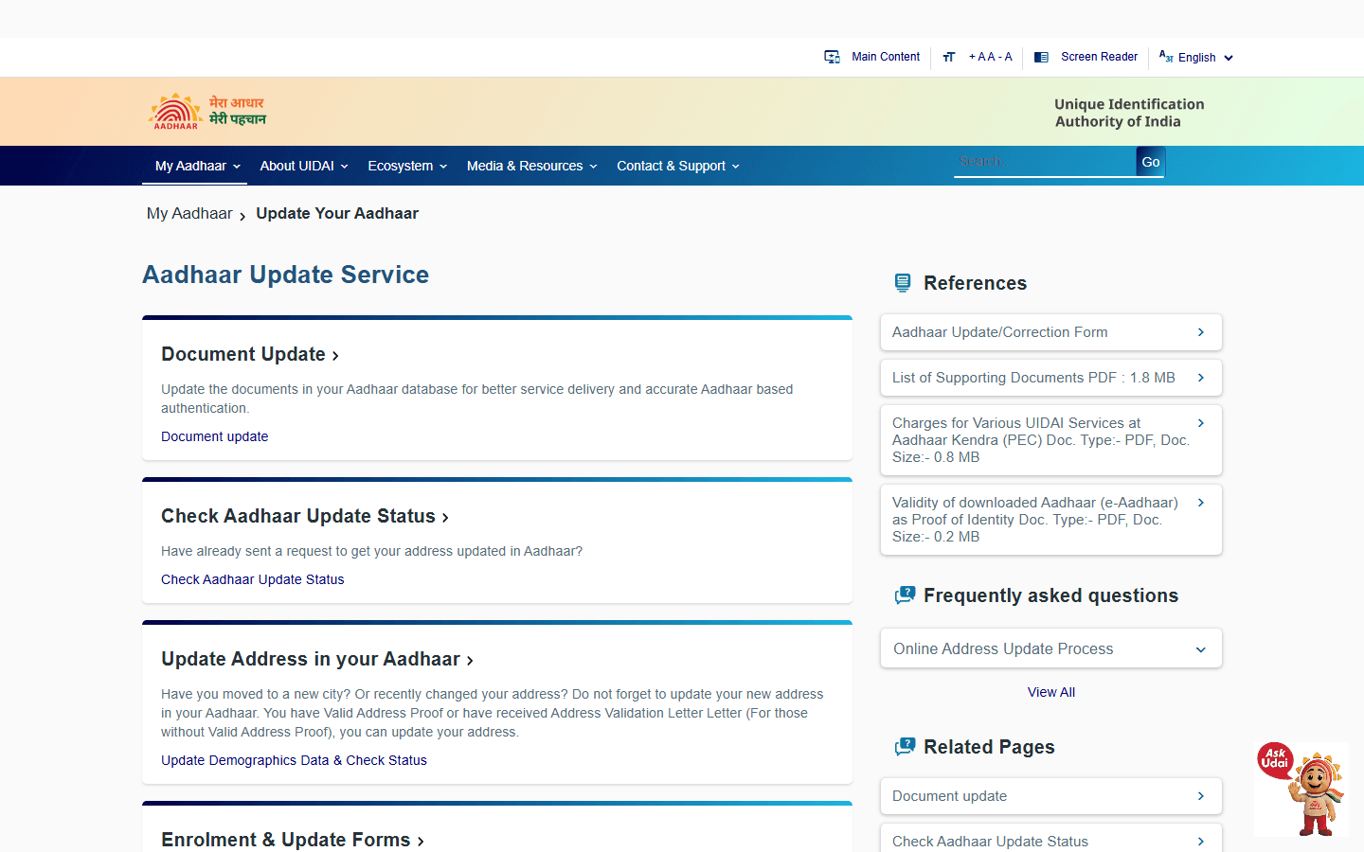Viewport: 1364px width, 852px height.
Task: Click View All FAQs link
Action: pyautogui.click(x=1051, y=692)
